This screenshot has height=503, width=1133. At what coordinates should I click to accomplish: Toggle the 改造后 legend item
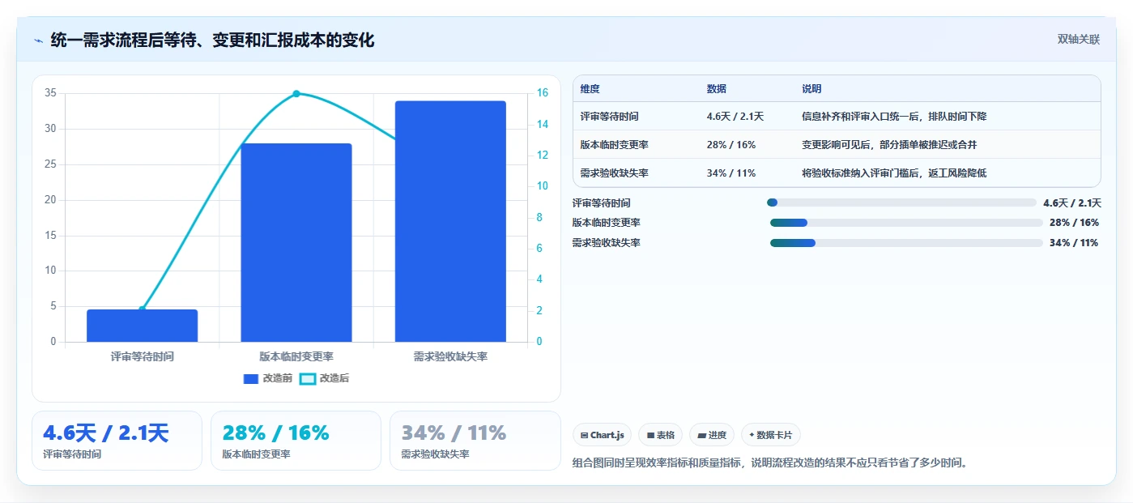(x=324, y=378)
